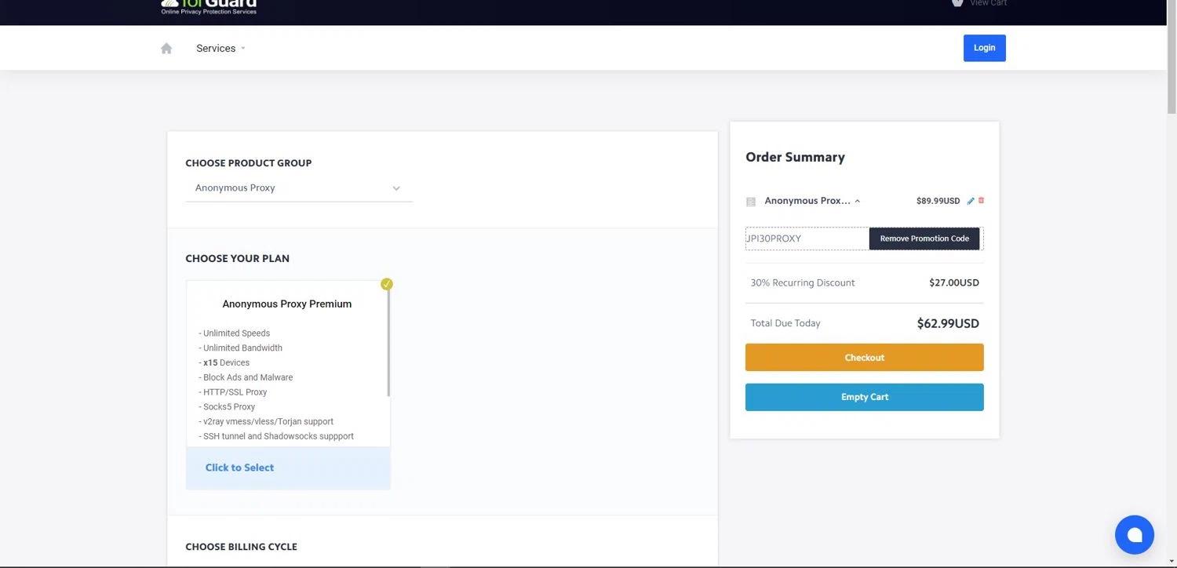The width and height of the screenshot is (1177, 568).
Task: Click Remove Promotion Code button
Action: [924, 238]
